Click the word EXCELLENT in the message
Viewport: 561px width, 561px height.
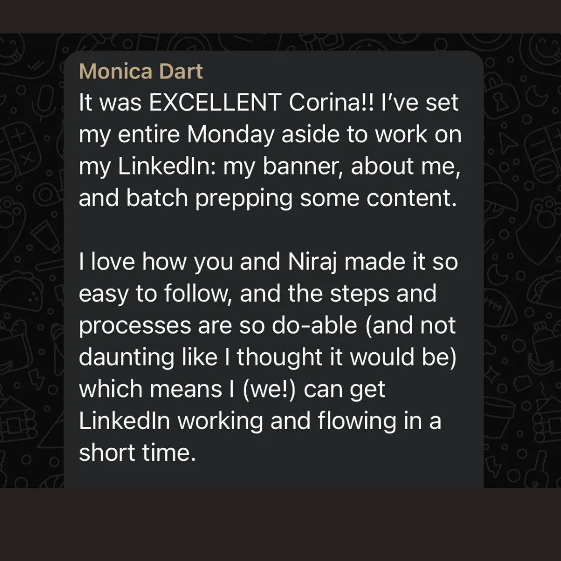[x=215, y=103]
